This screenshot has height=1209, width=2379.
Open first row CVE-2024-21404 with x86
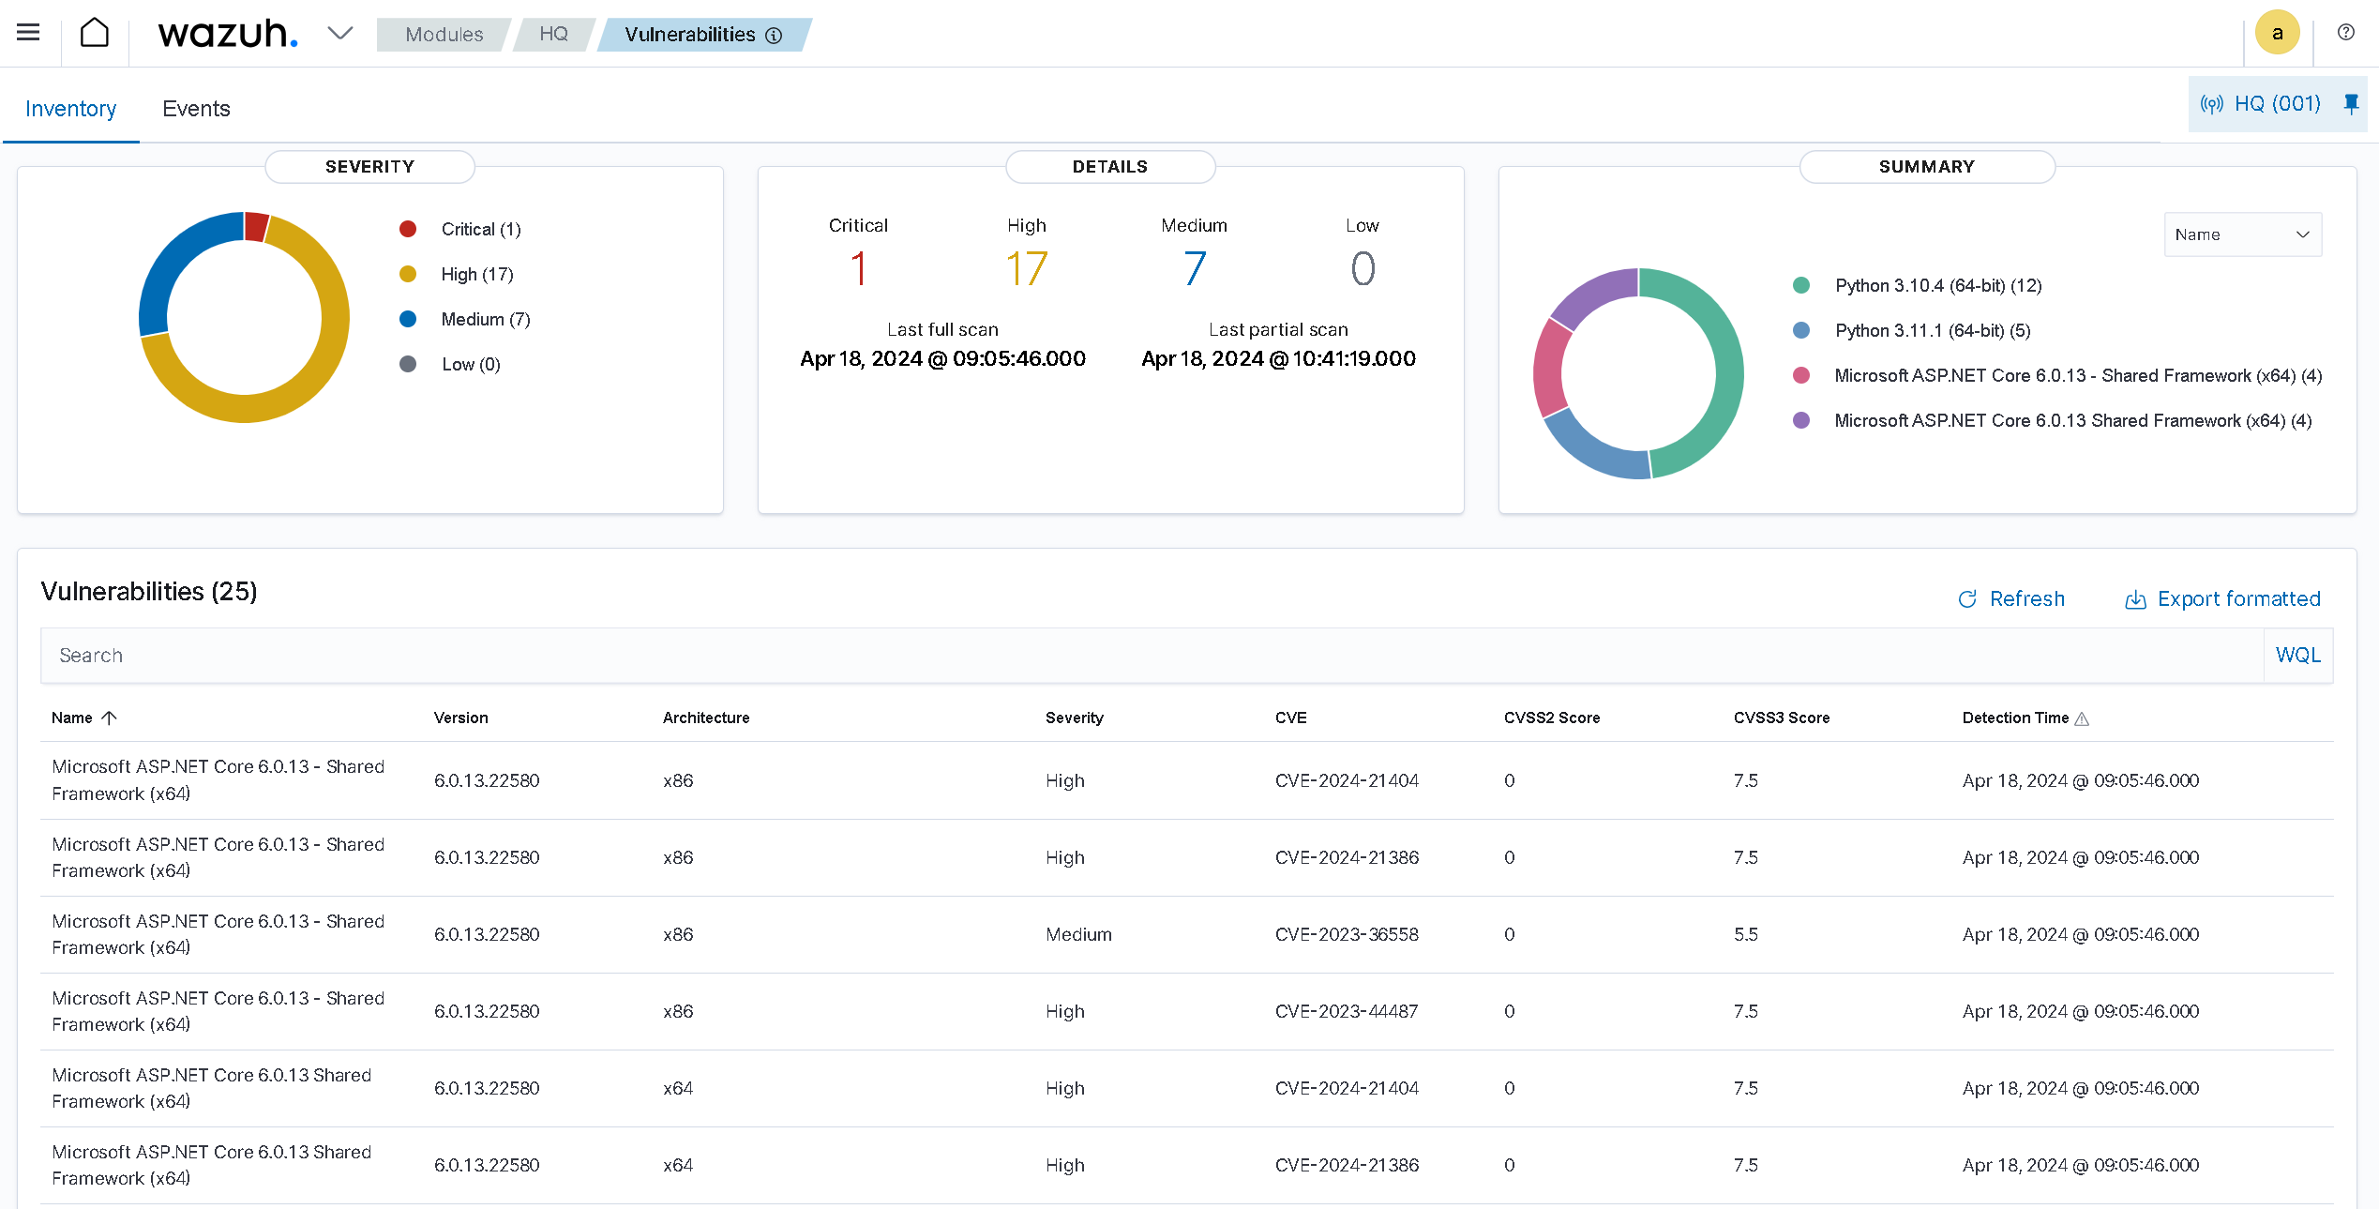pyautogui.click(x=1187, y=780)
